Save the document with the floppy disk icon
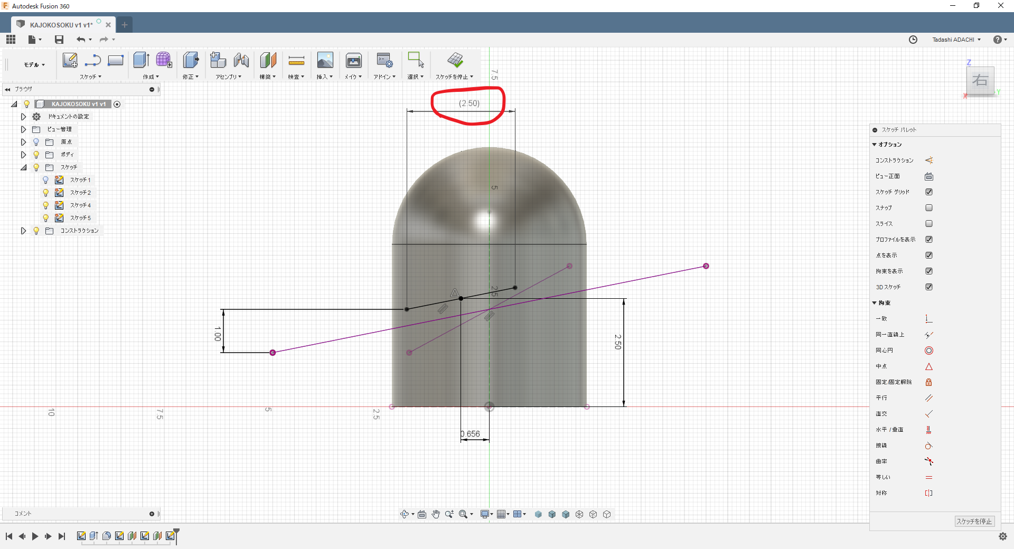 point(59,40)
